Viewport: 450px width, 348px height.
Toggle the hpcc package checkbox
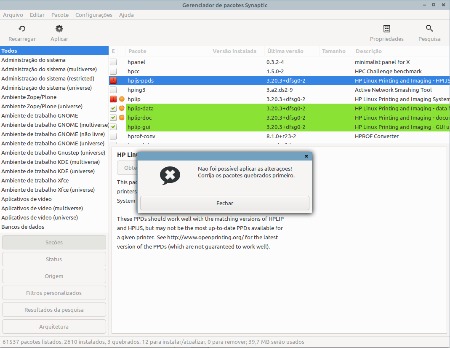point(113,71)
